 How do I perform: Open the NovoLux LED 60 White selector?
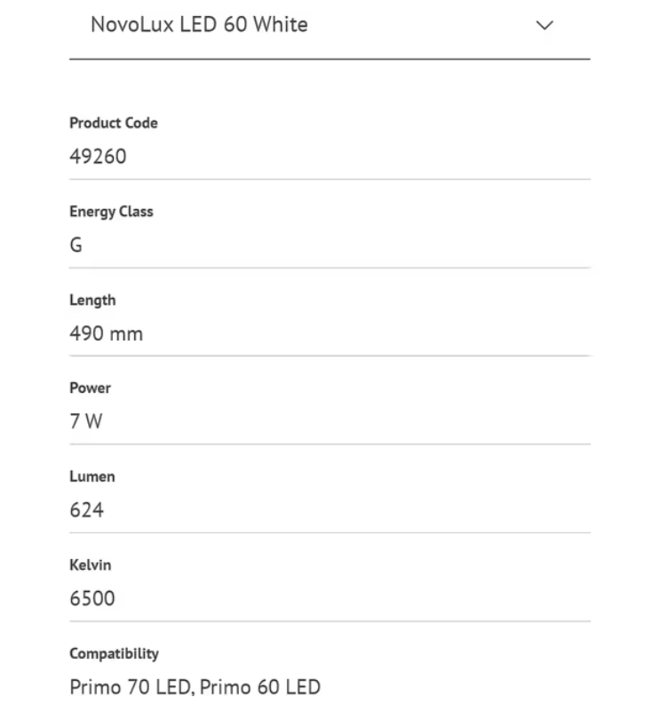coord(330,25)
